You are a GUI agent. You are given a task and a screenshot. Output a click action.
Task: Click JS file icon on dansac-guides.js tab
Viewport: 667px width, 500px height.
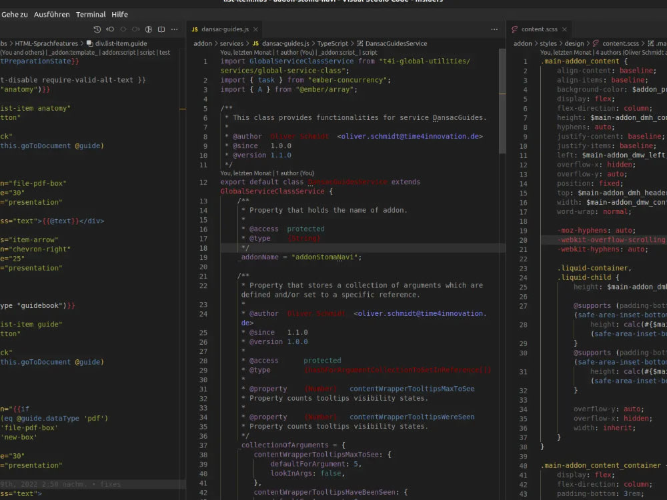pos(195,29)
